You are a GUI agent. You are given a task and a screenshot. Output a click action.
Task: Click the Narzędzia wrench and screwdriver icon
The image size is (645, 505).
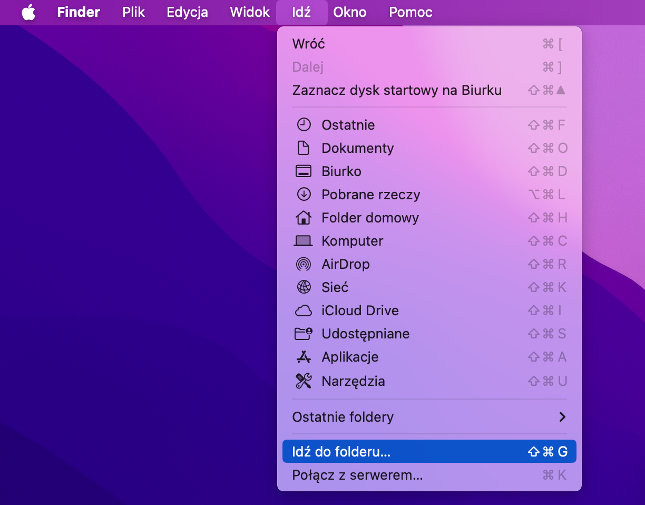tap(304, 381)
